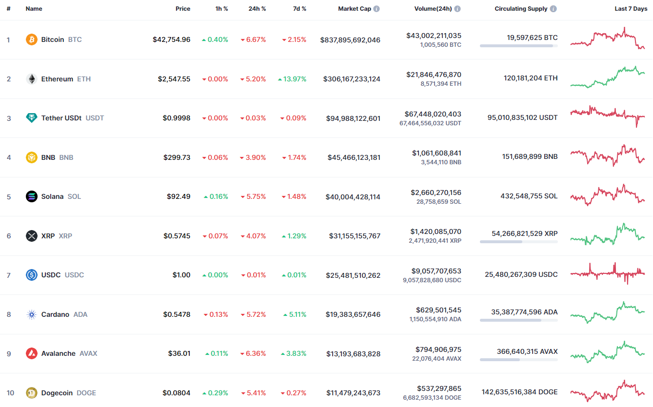Click the Market Cap info icon
653x407 pixels.
point(376,9)
